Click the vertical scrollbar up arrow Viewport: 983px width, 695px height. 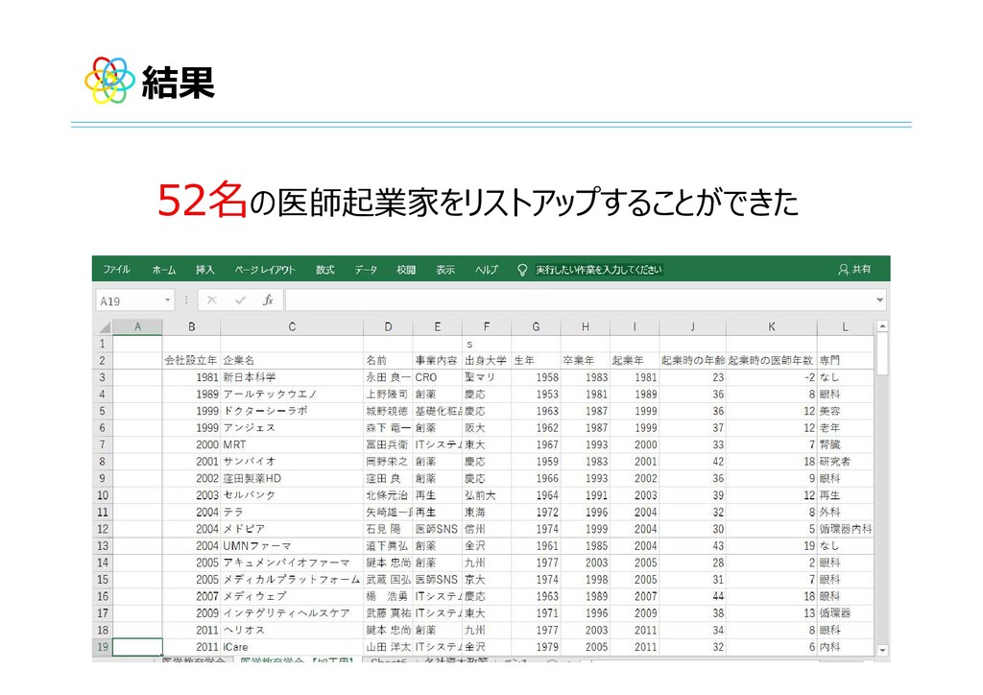point(882,325)
